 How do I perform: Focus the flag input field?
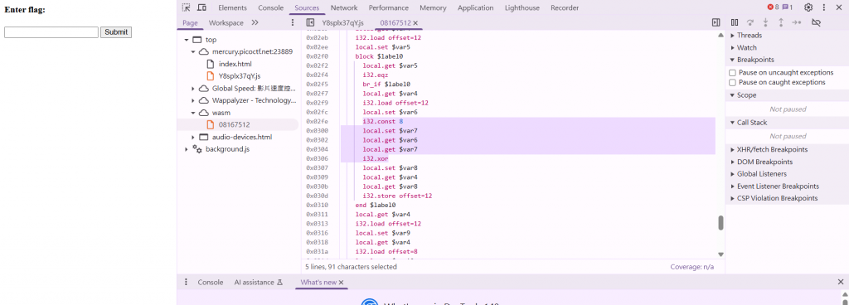(51, 31)
